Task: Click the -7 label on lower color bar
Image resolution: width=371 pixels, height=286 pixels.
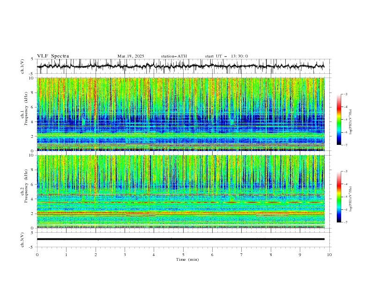Action: (x=346, y=222)
